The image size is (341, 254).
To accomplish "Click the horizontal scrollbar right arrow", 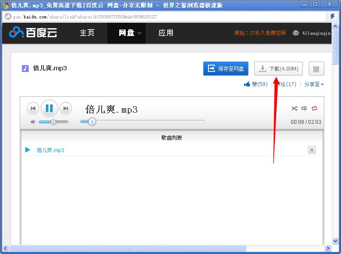I will point(328,248).
